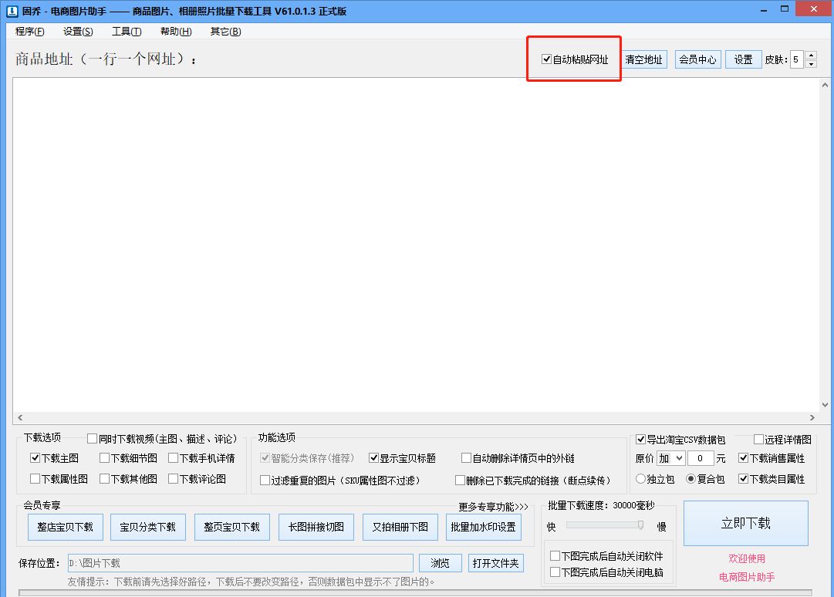Minimize the application window
The width and height of the screenshot is (834, 597).
pyautogui.click(x=764, y=9)
